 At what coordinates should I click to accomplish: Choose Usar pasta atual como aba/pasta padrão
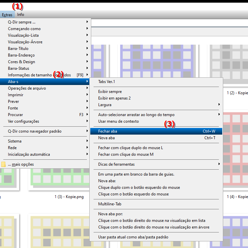(x=156, y=237)
